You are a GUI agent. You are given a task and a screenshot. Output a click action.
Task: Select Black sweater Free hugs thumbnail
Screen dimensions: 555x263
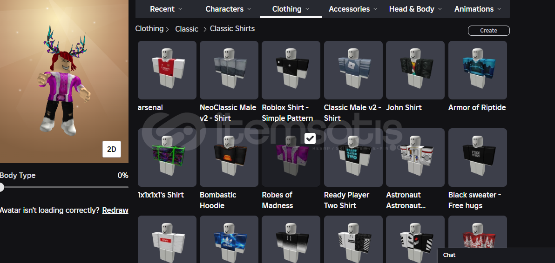[478, 158]
